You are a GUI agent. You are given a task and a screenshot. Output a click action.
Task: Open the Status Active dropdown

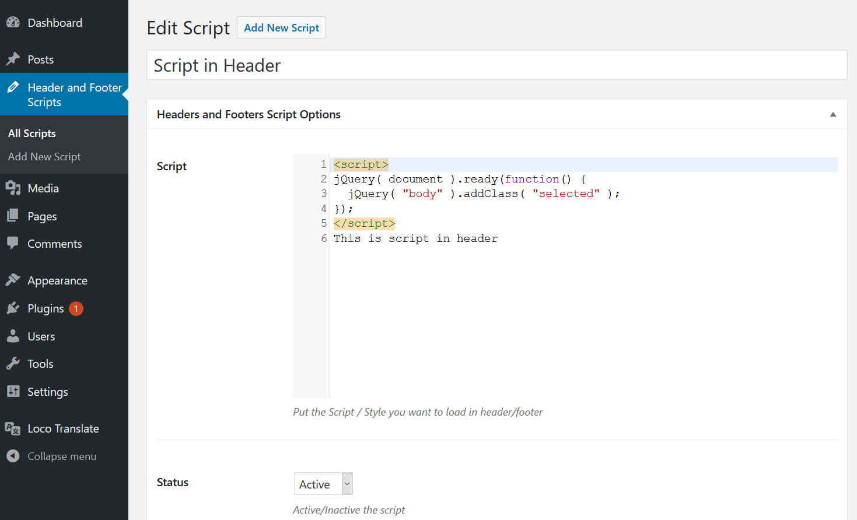(x=323, y=484)
